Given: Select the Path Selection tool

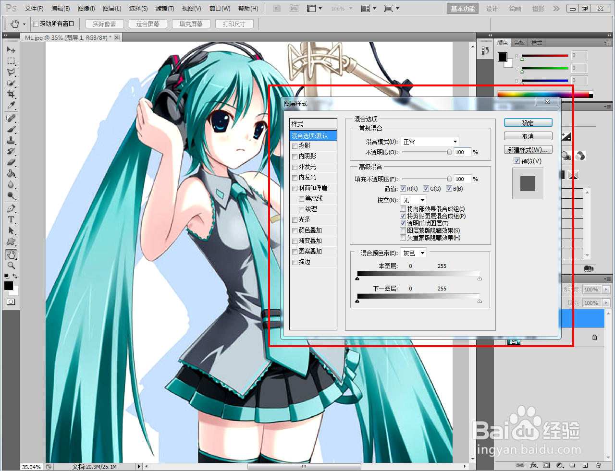Looking at the screenshot, I should tap(11, 230).
